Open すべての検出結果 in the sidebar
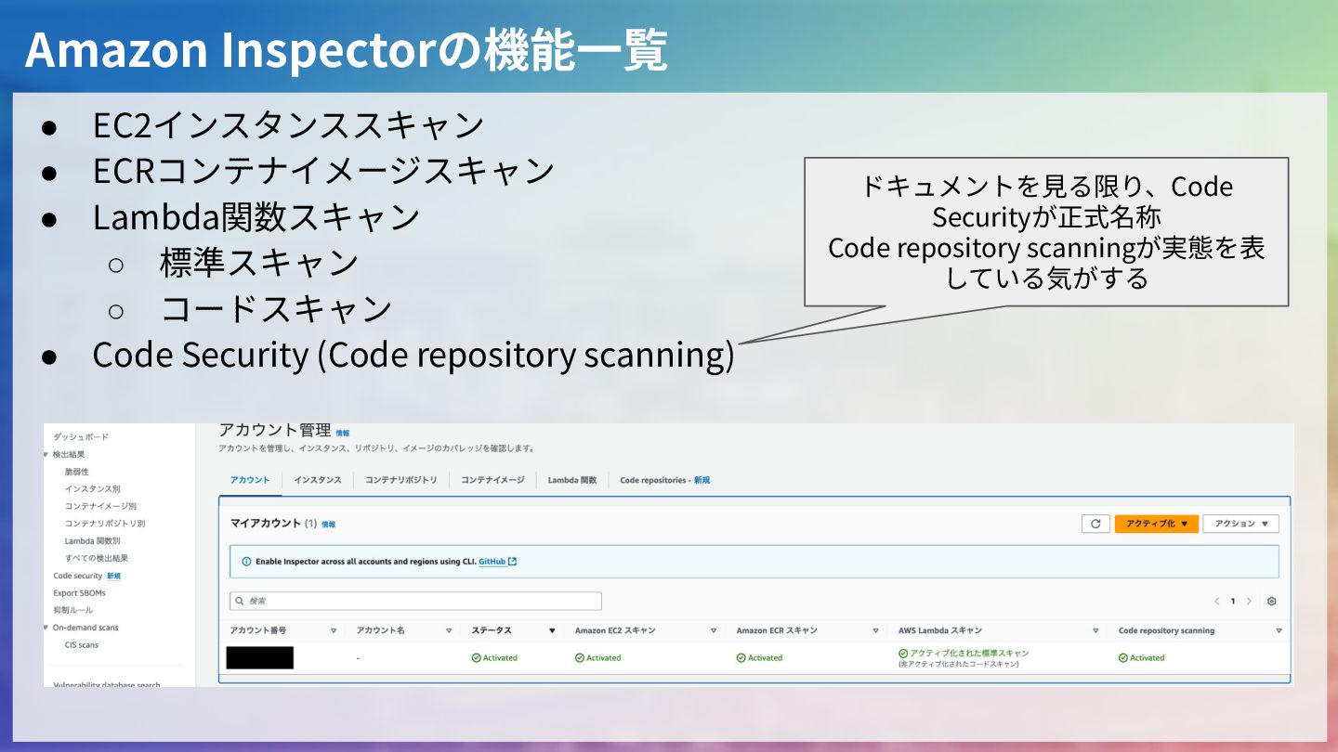1338x752 pixels. pyautogui.click(x=97, y=558)
